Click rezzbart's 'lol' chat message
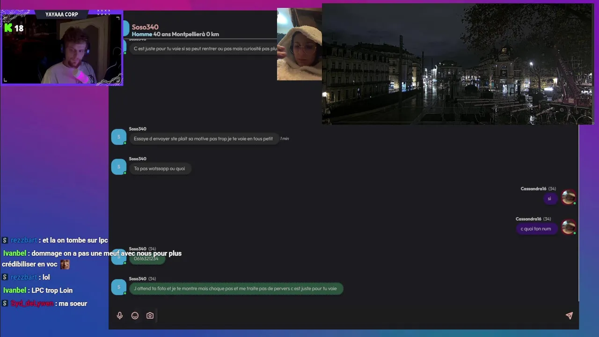This screenshot has height=337, width=599. pyautogui.click(x=26, y=277)
